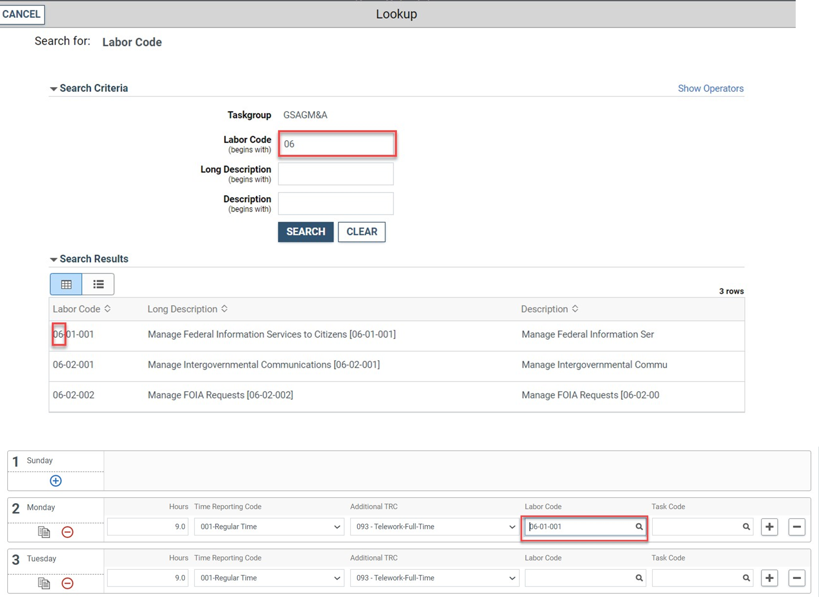Image resolution: width=819 pixels, height=597 pixels.
Task: Switch search results to grid view
Action: click(x=66, y=284)
